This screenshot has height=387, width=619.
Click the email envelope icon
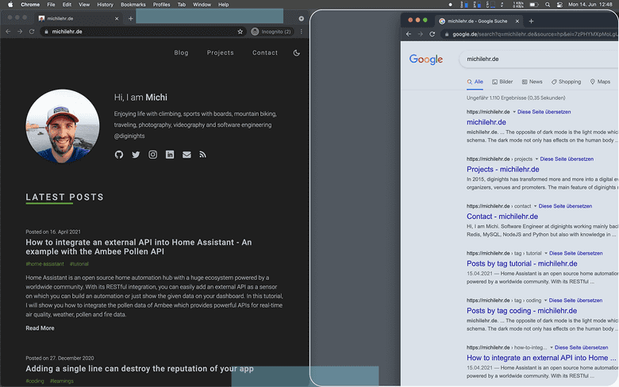[x=186, y=155]
